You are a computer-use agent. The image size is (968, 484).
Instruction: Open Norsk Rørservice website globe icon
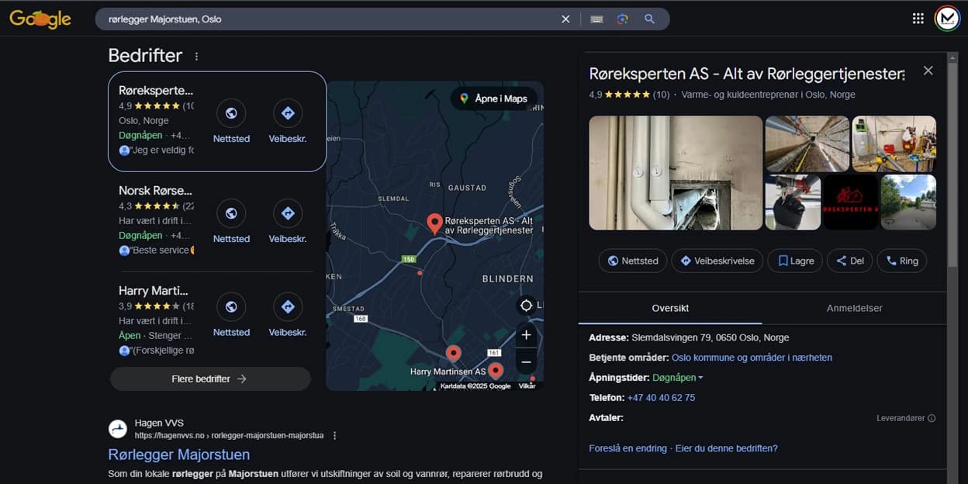click(x=231, y=213)
